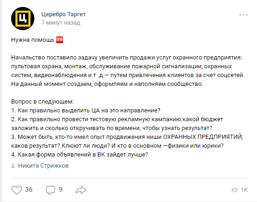Click question 4 about форма объявлений в ВК
257x202 pixels.
coord(79,155)
